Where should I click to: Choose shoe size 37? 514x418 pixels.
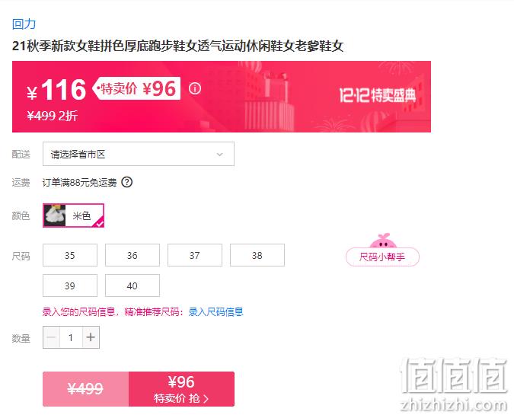(195, 255)
